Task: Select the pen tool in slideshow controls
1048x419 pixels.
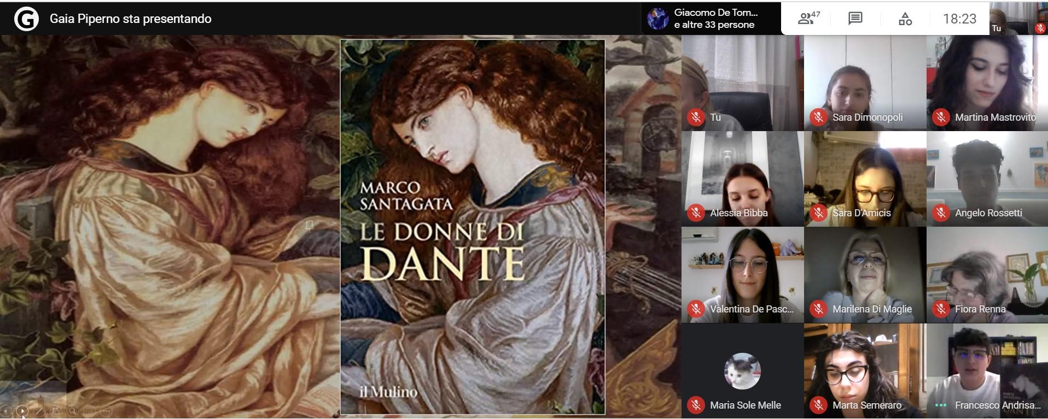Action: click(39, 411)
